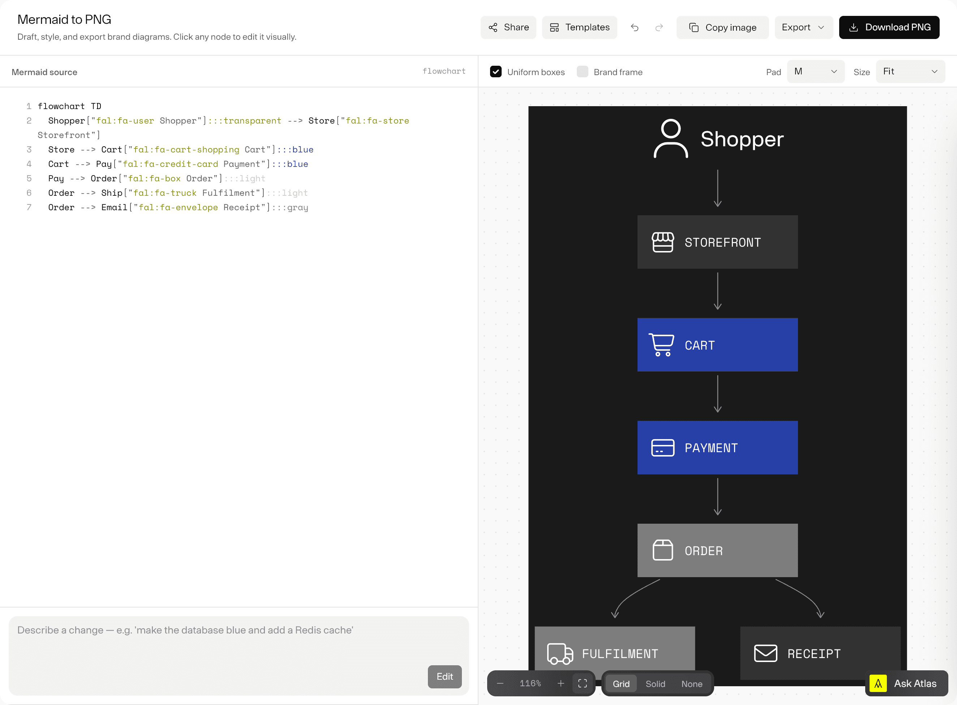
Task: Zoom in with the plus icon
Action: click(x=561, y=684)
